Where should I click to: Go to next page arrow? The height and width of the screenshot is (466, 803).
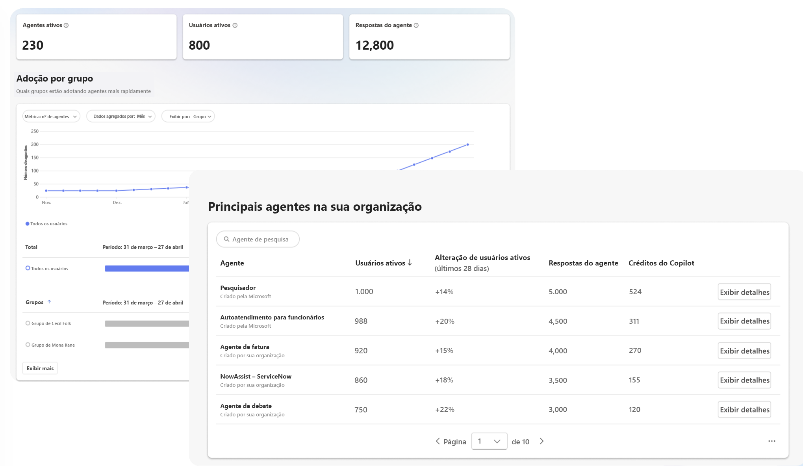click(x=542, y=441)
